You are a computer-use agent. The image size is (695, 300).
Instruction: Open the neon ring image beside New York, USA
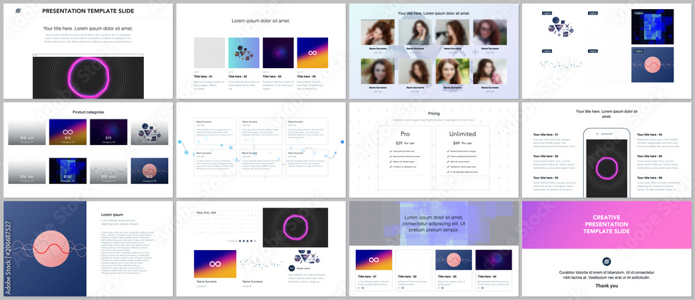pos(295,227)
